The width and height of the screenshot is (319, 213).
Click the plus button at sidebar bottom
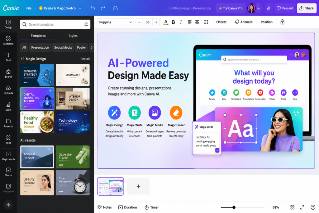tap(8, 205)
